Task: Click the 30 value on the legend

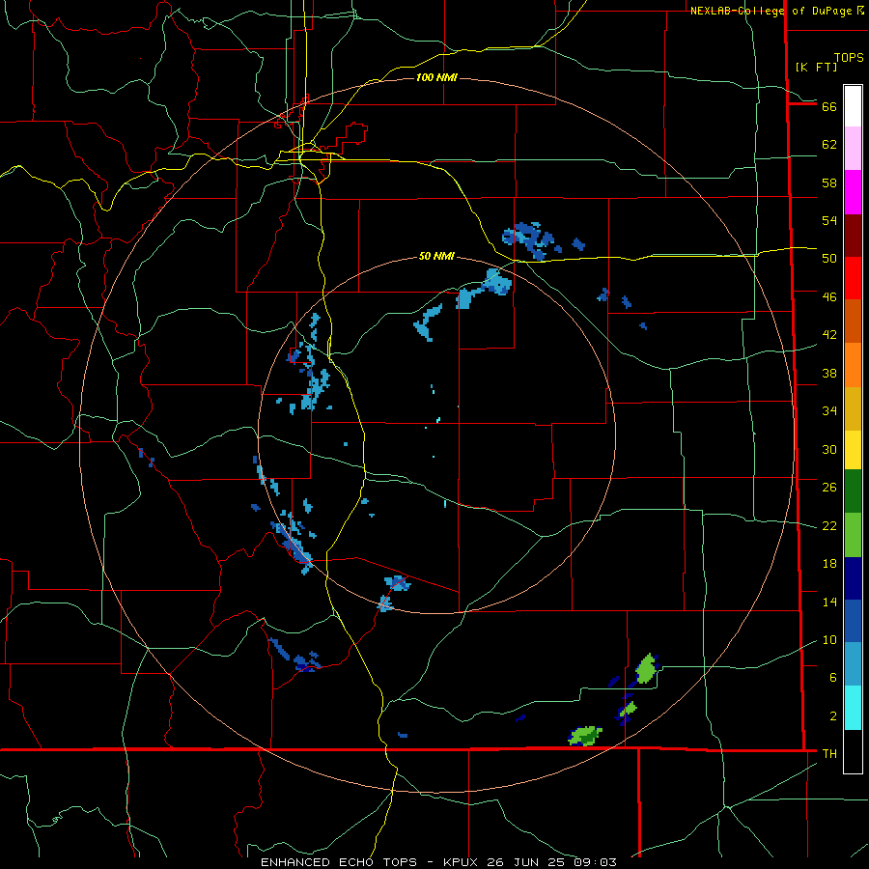Action: pos(829,449)
